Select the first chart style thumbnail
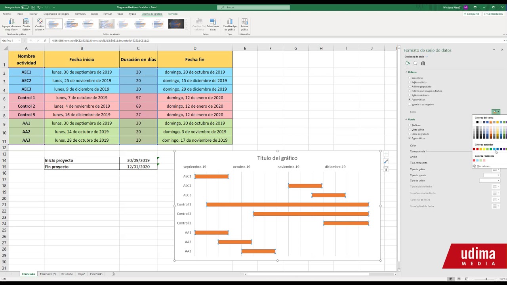507x285 pixels. 54,24
